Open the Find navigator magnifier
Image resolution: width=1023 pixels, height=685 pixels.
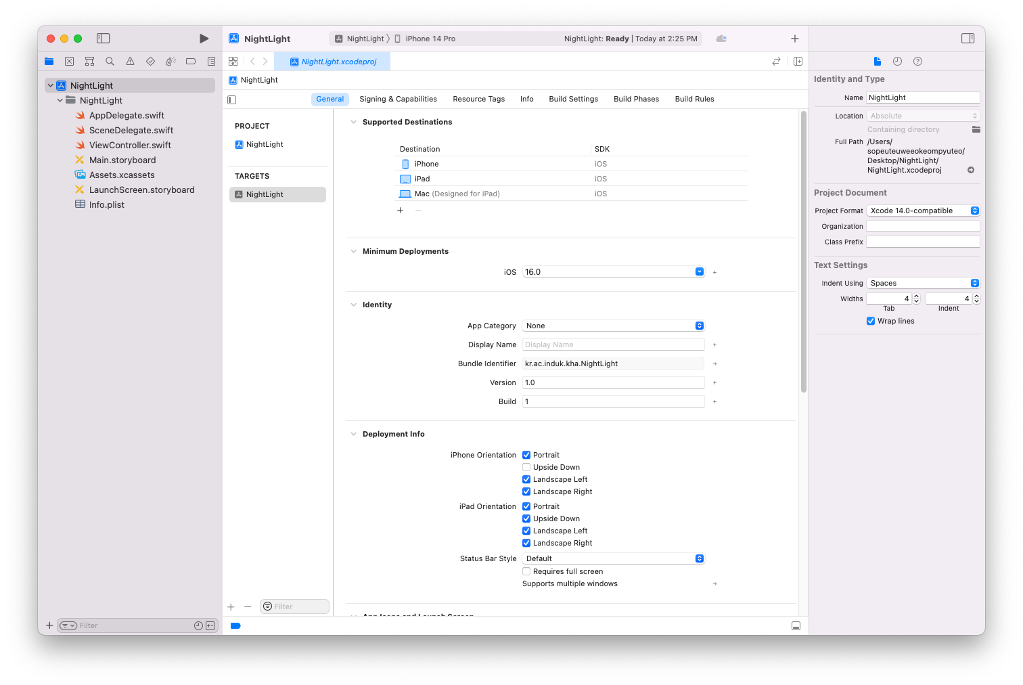pyautogui.click(x=110, y=62)
